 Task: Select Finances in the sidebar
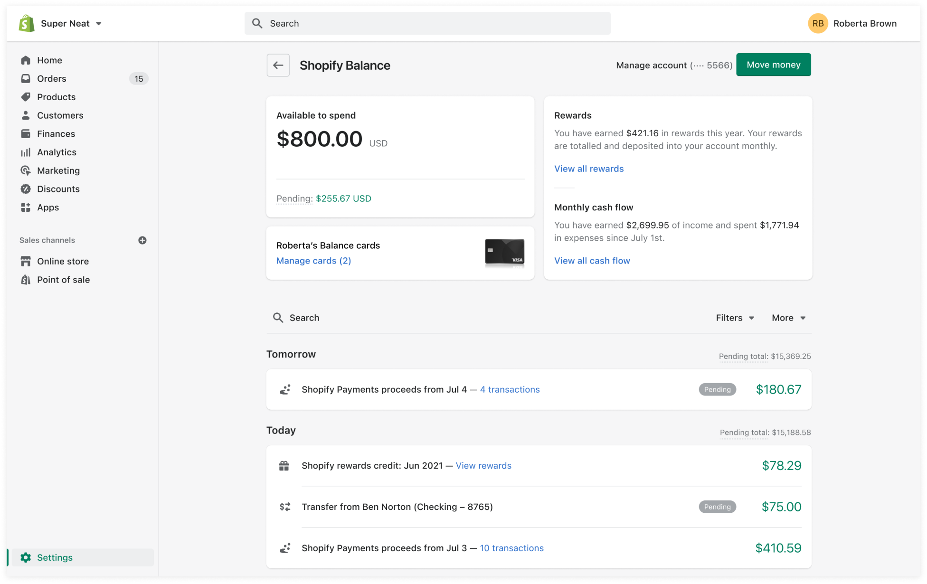tap(56, 133)
